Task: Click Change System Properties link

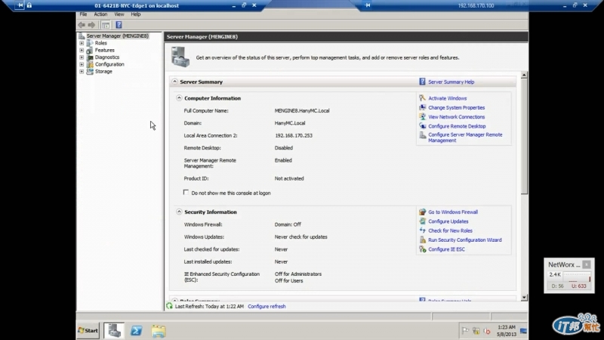Action: click(x=457, y=107)
